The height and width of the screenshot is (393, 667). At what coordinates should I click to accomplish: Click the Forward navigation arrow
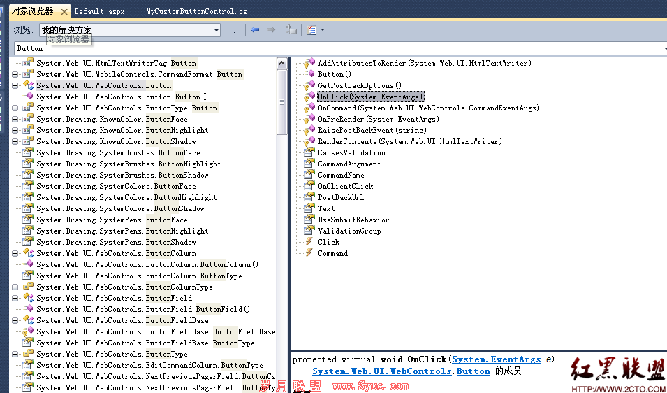pyautogui.click(x=270, y=30)
